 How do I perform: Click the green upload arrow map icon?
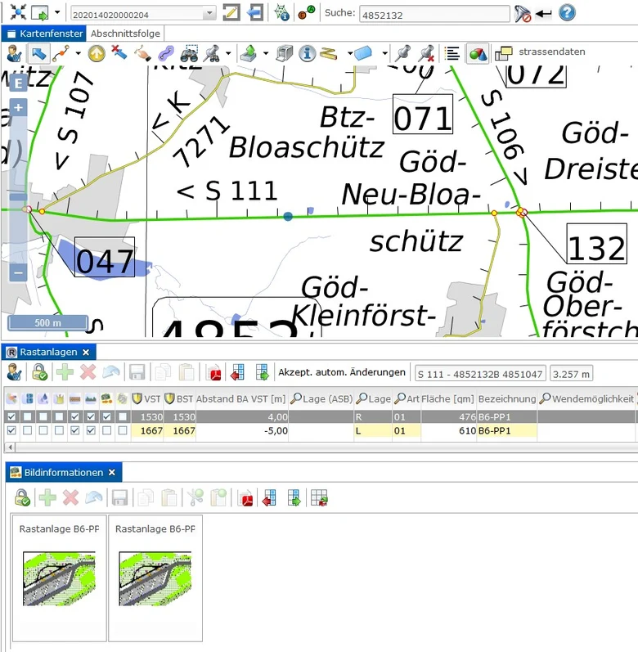[x=249, y=54]
